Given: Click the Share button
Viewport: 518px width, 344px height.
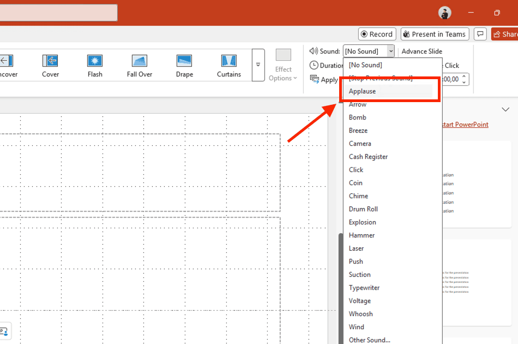Looking at the screenshot, I should [x=505, y=34].
